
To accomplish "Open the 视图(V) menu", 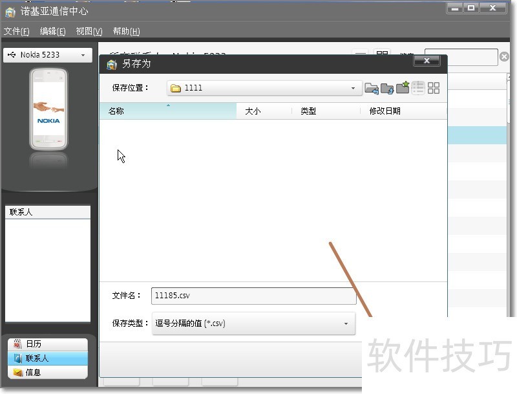I will (x=89, y=31).
